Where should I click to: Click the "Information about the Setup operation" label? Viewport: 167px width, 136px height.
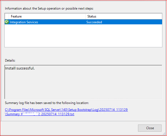coord(49,8)
